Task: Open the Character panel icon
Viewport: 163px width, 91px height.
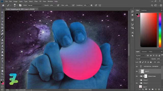Action: [x=132, y=33]
